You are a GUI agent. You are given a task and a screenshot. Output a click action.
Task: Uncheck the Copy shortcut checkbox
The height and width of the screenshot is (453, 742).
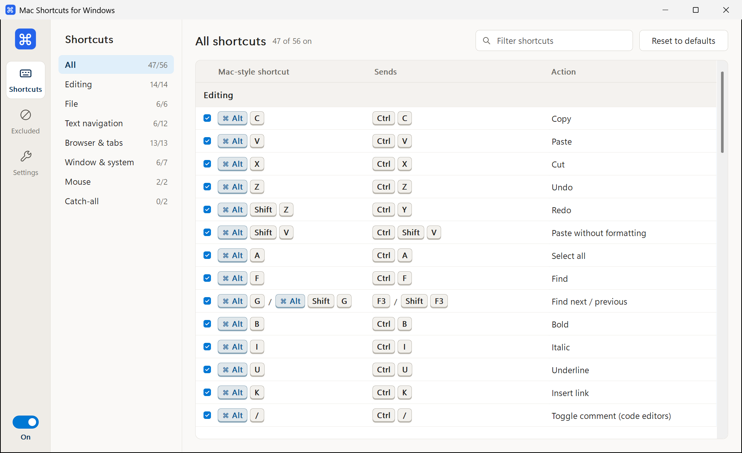point(207,118)
